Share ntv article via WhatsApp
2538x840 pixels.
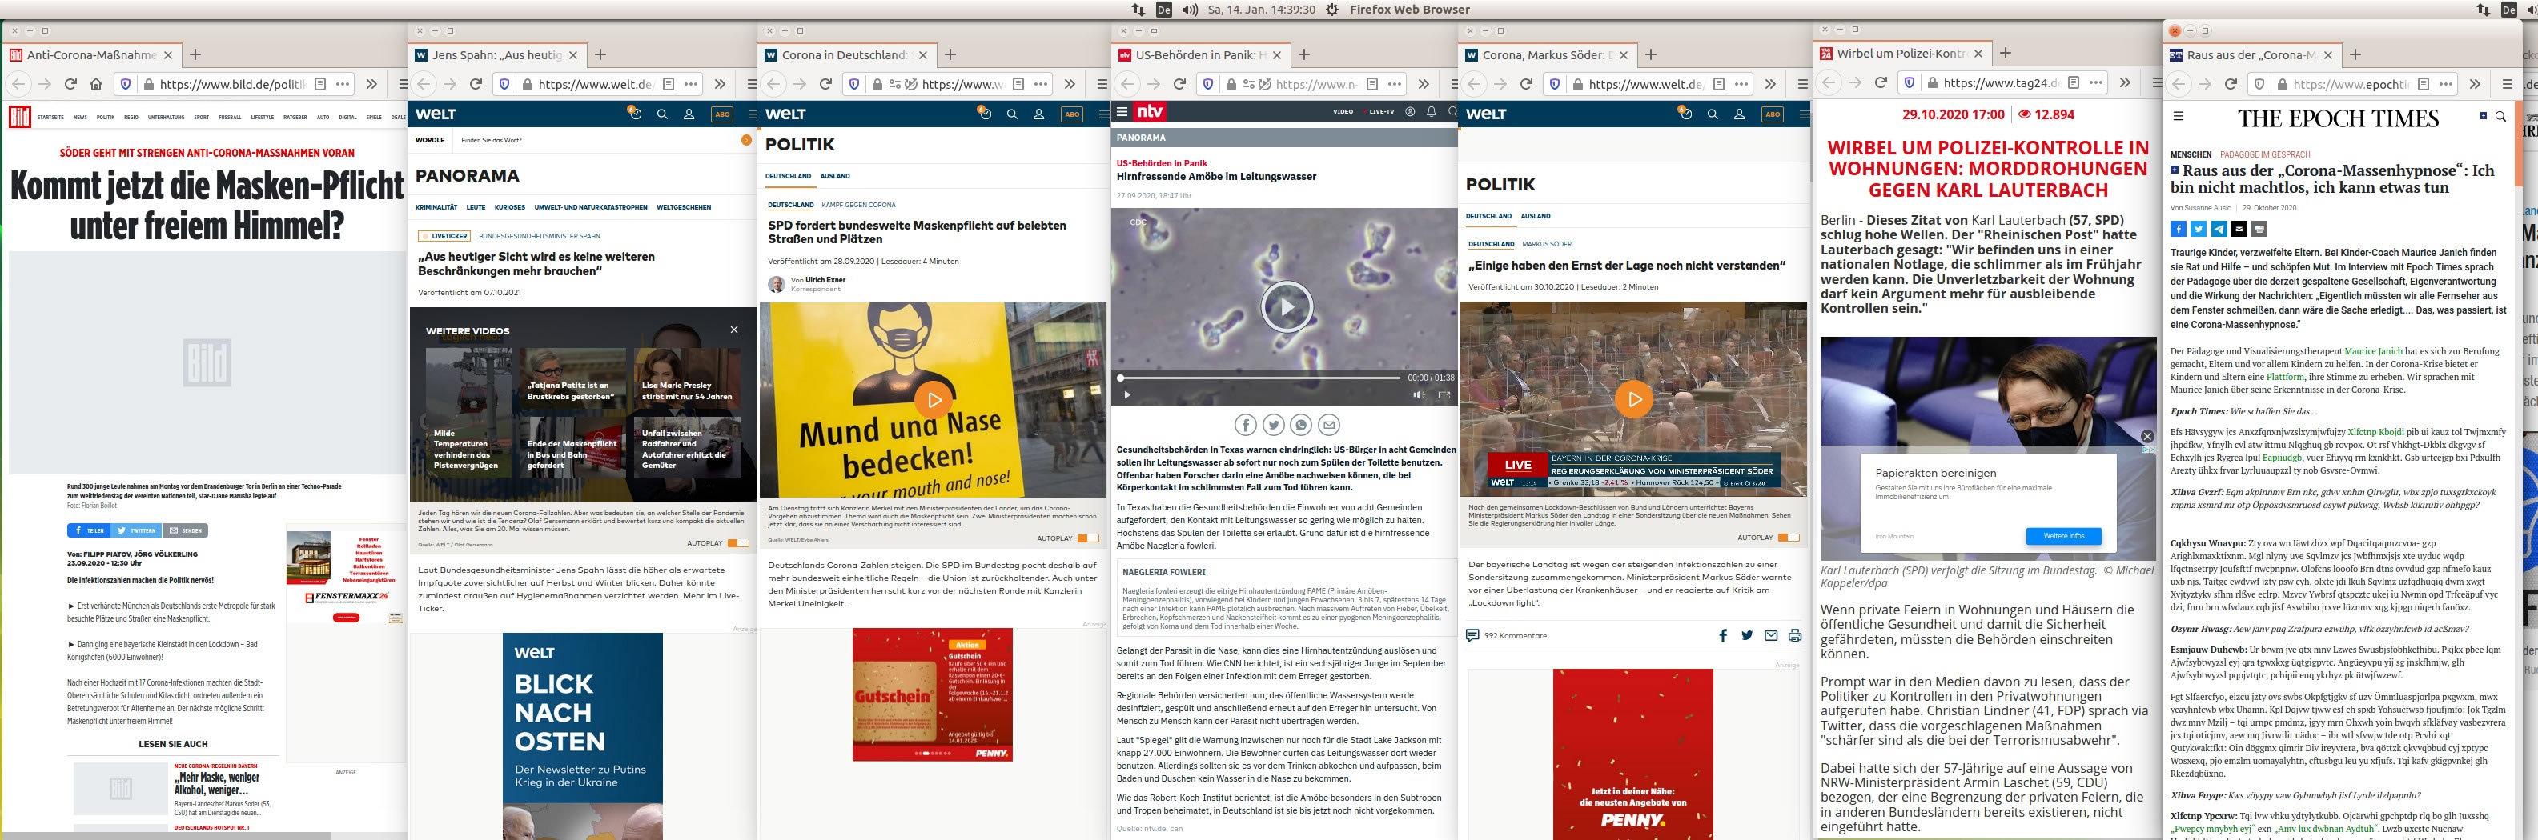point(1302,426)
